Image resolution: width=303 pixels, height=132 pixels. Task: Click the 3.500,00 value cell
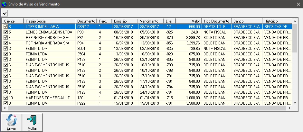pos(189,103)
